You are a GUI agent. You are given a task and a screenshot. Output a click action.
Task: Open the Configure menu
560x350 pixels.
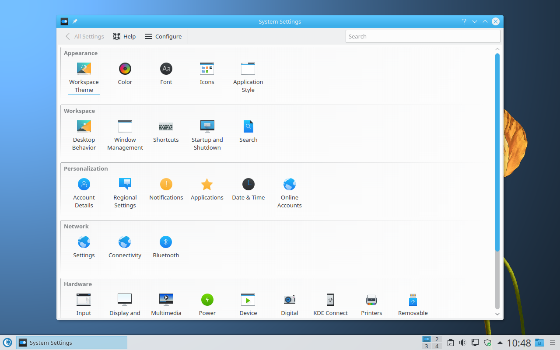pos(163,36)
